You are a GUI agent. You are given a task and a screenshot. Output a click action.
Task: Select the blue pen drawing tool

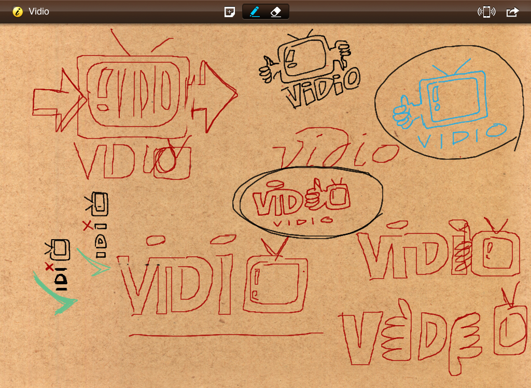click(255, 11)
